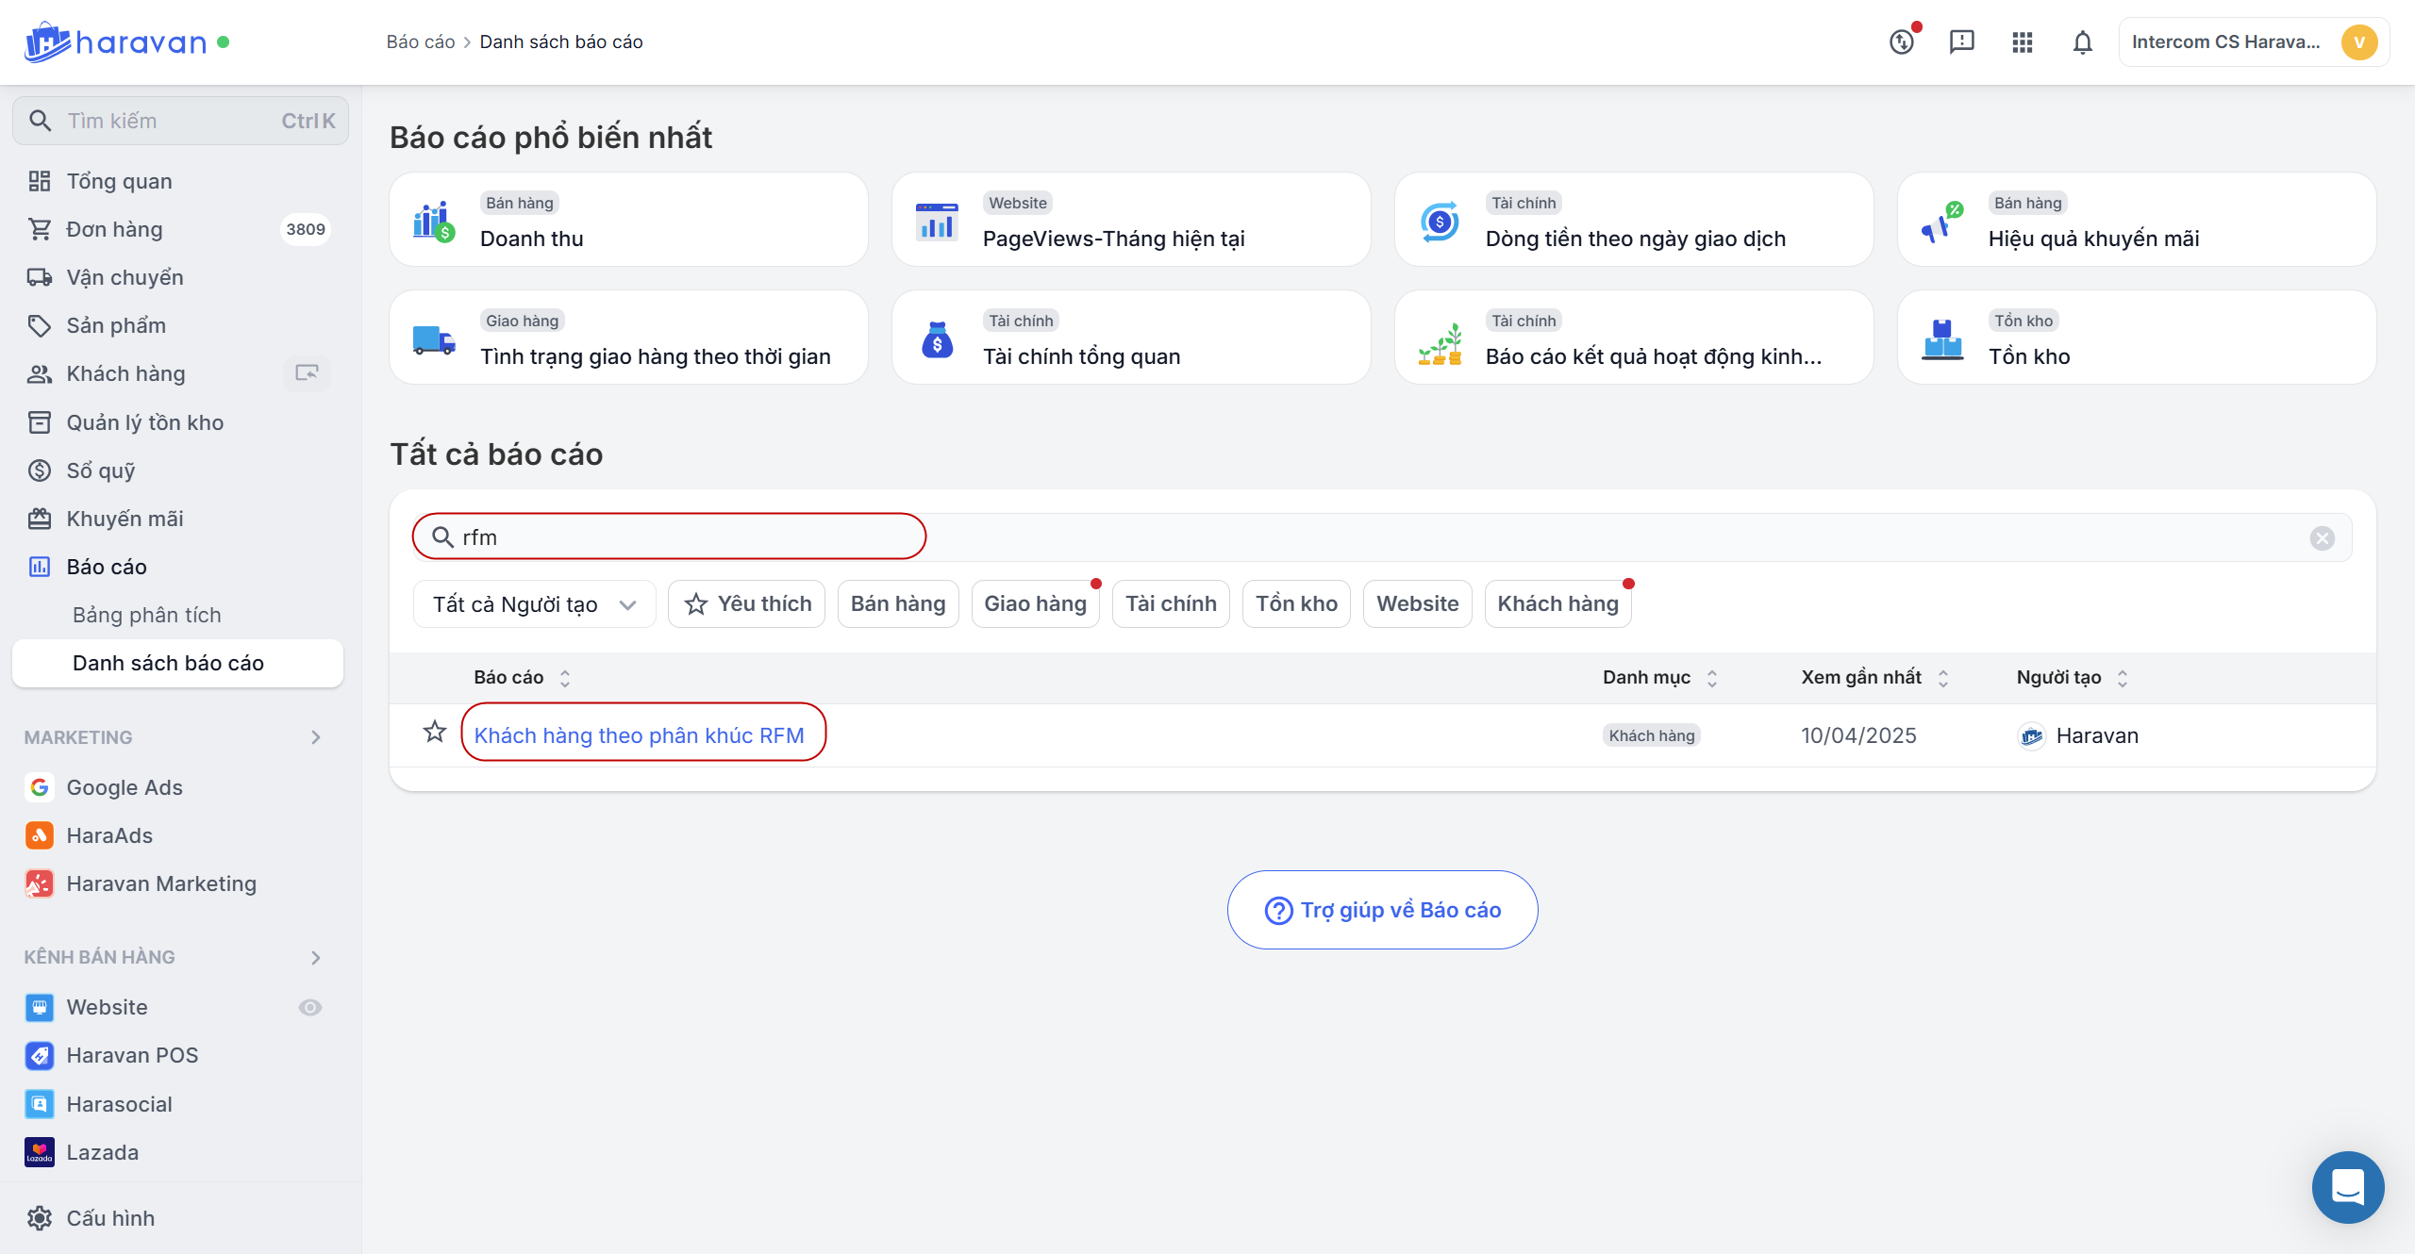Star the RFM report as favorite
The width and height of the screenshot is (2415, 1254).
(x=434, y=733)
